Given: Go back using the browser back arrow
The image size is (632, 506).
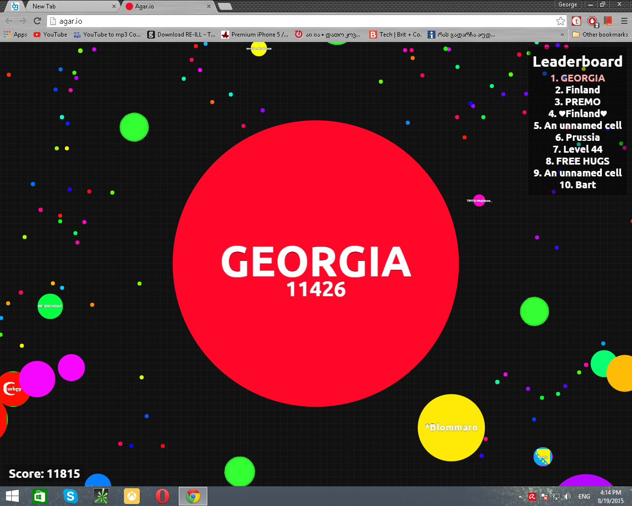Looking at the screenshot, I should click(x=8, y=21).
